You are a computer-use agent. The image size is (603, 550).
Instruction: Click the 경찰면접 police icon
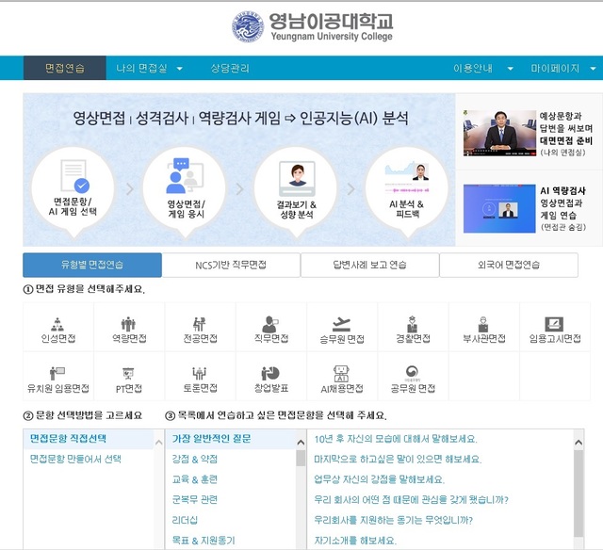coord(413,324)
